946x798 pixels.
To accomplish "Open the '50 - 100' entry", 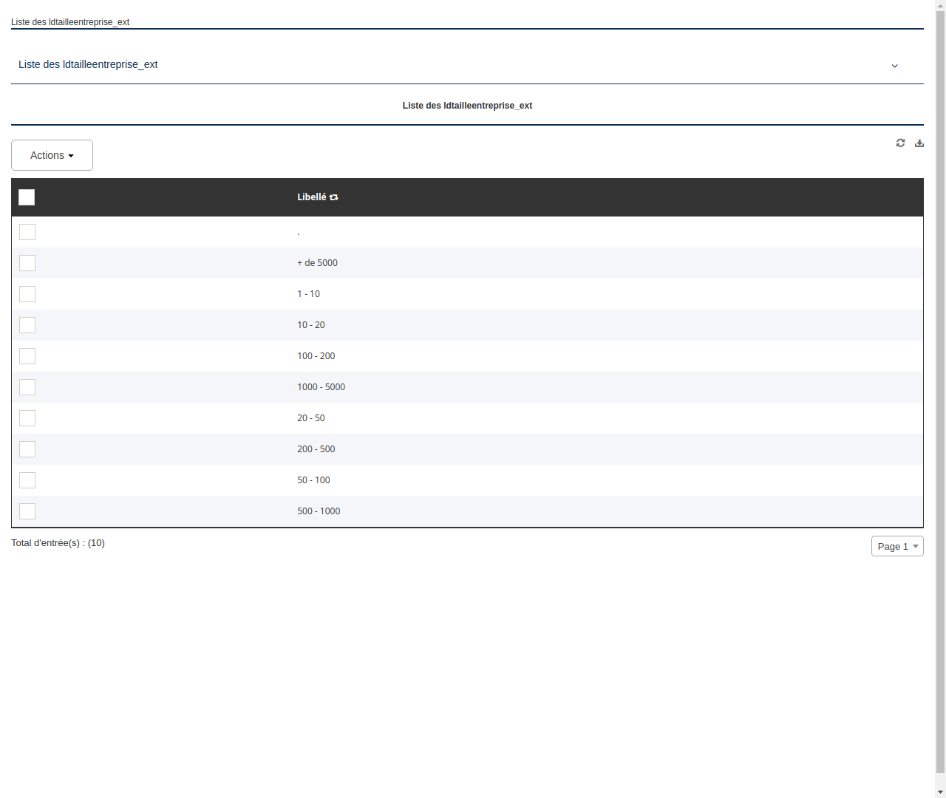I will coord(313,480).
